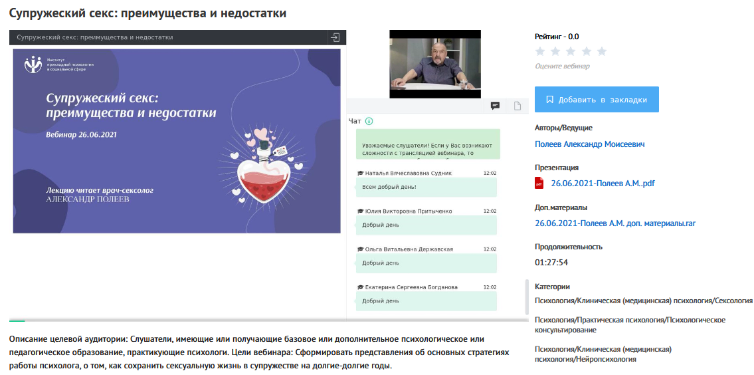This screenshot has width=754, height=375.
Task: Rate webinar with the first star
Action: coord(540,51)
